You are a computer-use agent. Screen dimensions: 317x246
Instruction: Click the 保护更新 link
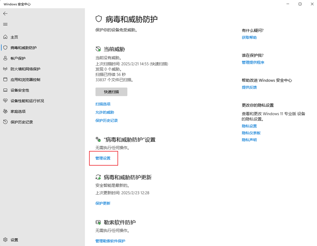click(103, 203)
